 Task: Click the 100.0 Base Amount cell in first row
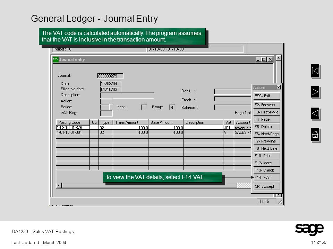(x=166, y=128)
